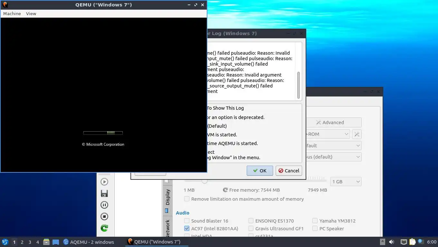Image resolution: width=438 pixels, height=247 pixels.
Task: Click the clipboard icon in the system tray
Action: [x=412, y=242]
